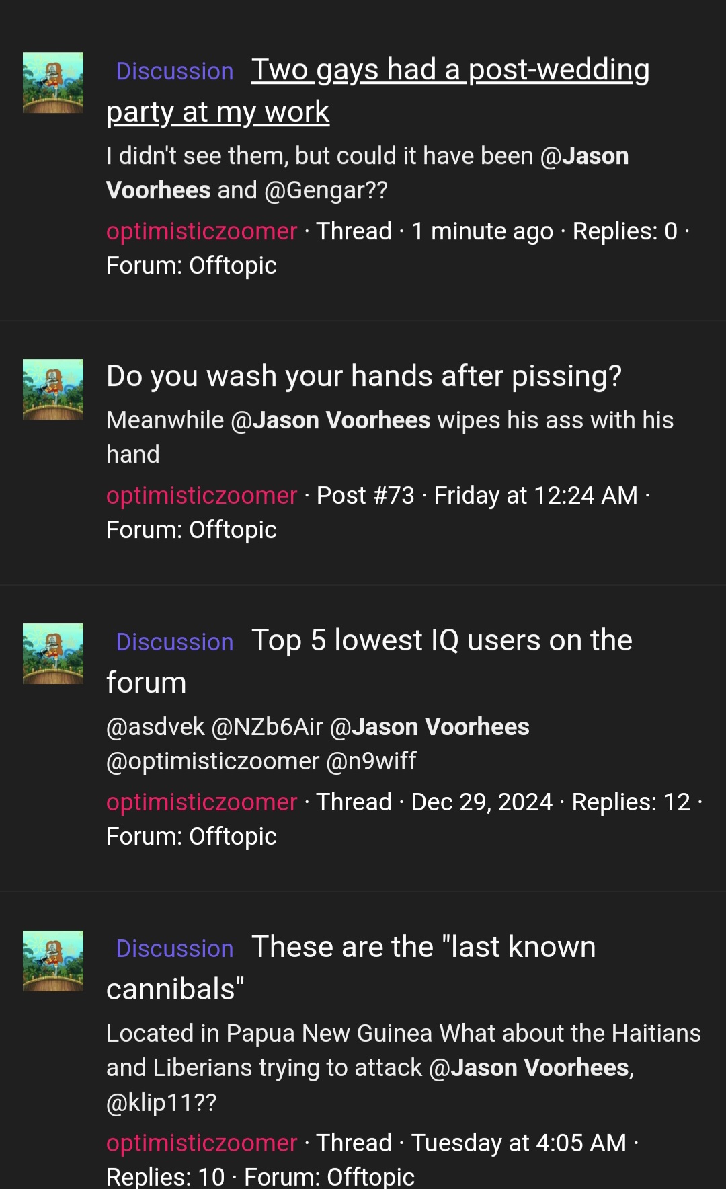726x1189 pixels.
Task: Open the avatar next to the wash hands post
Action: pyautogui.click(x=53, y=389)
